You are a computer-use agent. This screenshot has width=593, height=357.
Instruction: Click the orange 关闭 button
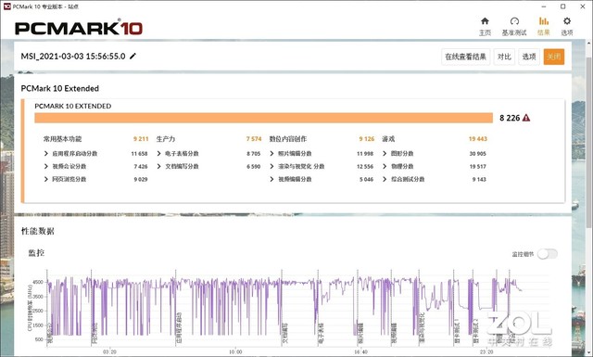click(x=554, y=57)
